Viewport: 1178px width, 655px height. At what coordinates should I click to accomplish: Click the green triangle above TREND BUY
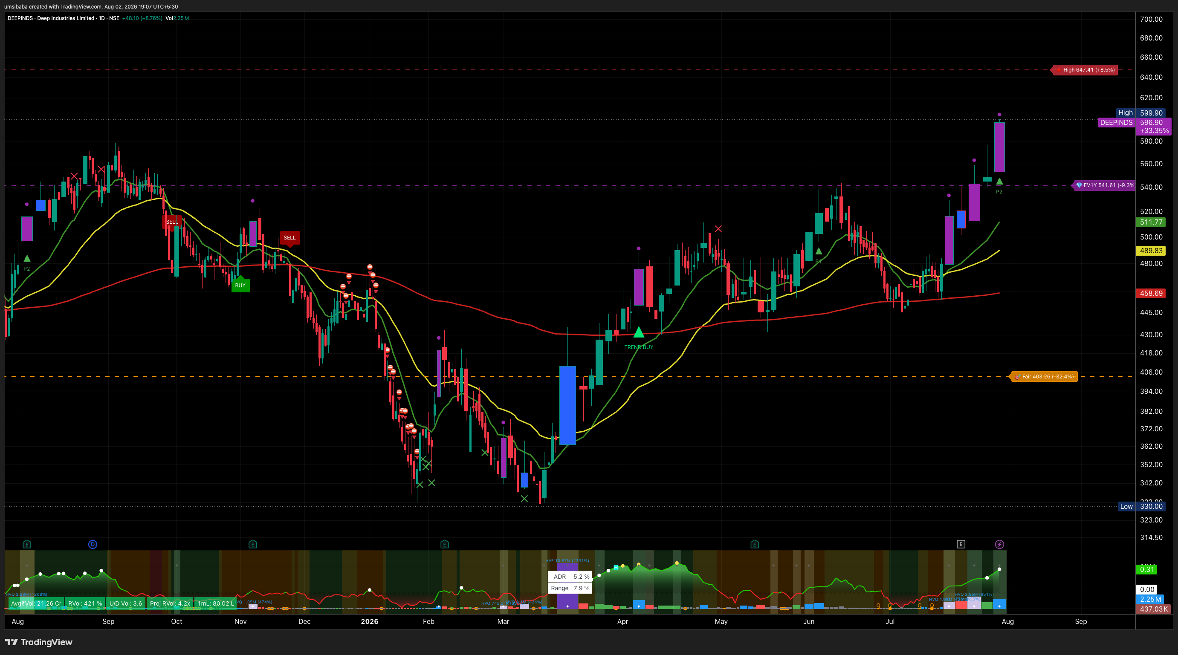639,332
